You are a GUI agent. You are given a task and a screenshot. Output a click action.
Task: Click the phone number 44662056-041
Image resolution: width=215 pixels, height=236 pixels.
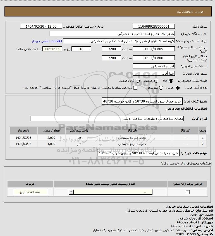[x=181, y=226]
